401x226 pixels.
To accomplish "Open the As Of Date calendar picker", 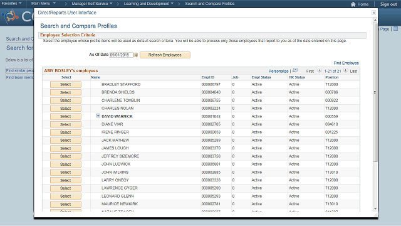I will click(x=135, y=55).
